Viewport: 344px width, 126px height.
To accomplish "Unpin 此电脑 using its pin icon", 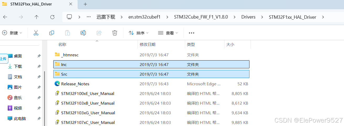I will 39,118.
